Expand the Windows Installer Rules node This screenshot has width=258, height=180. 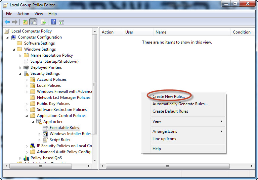(40, 134)
